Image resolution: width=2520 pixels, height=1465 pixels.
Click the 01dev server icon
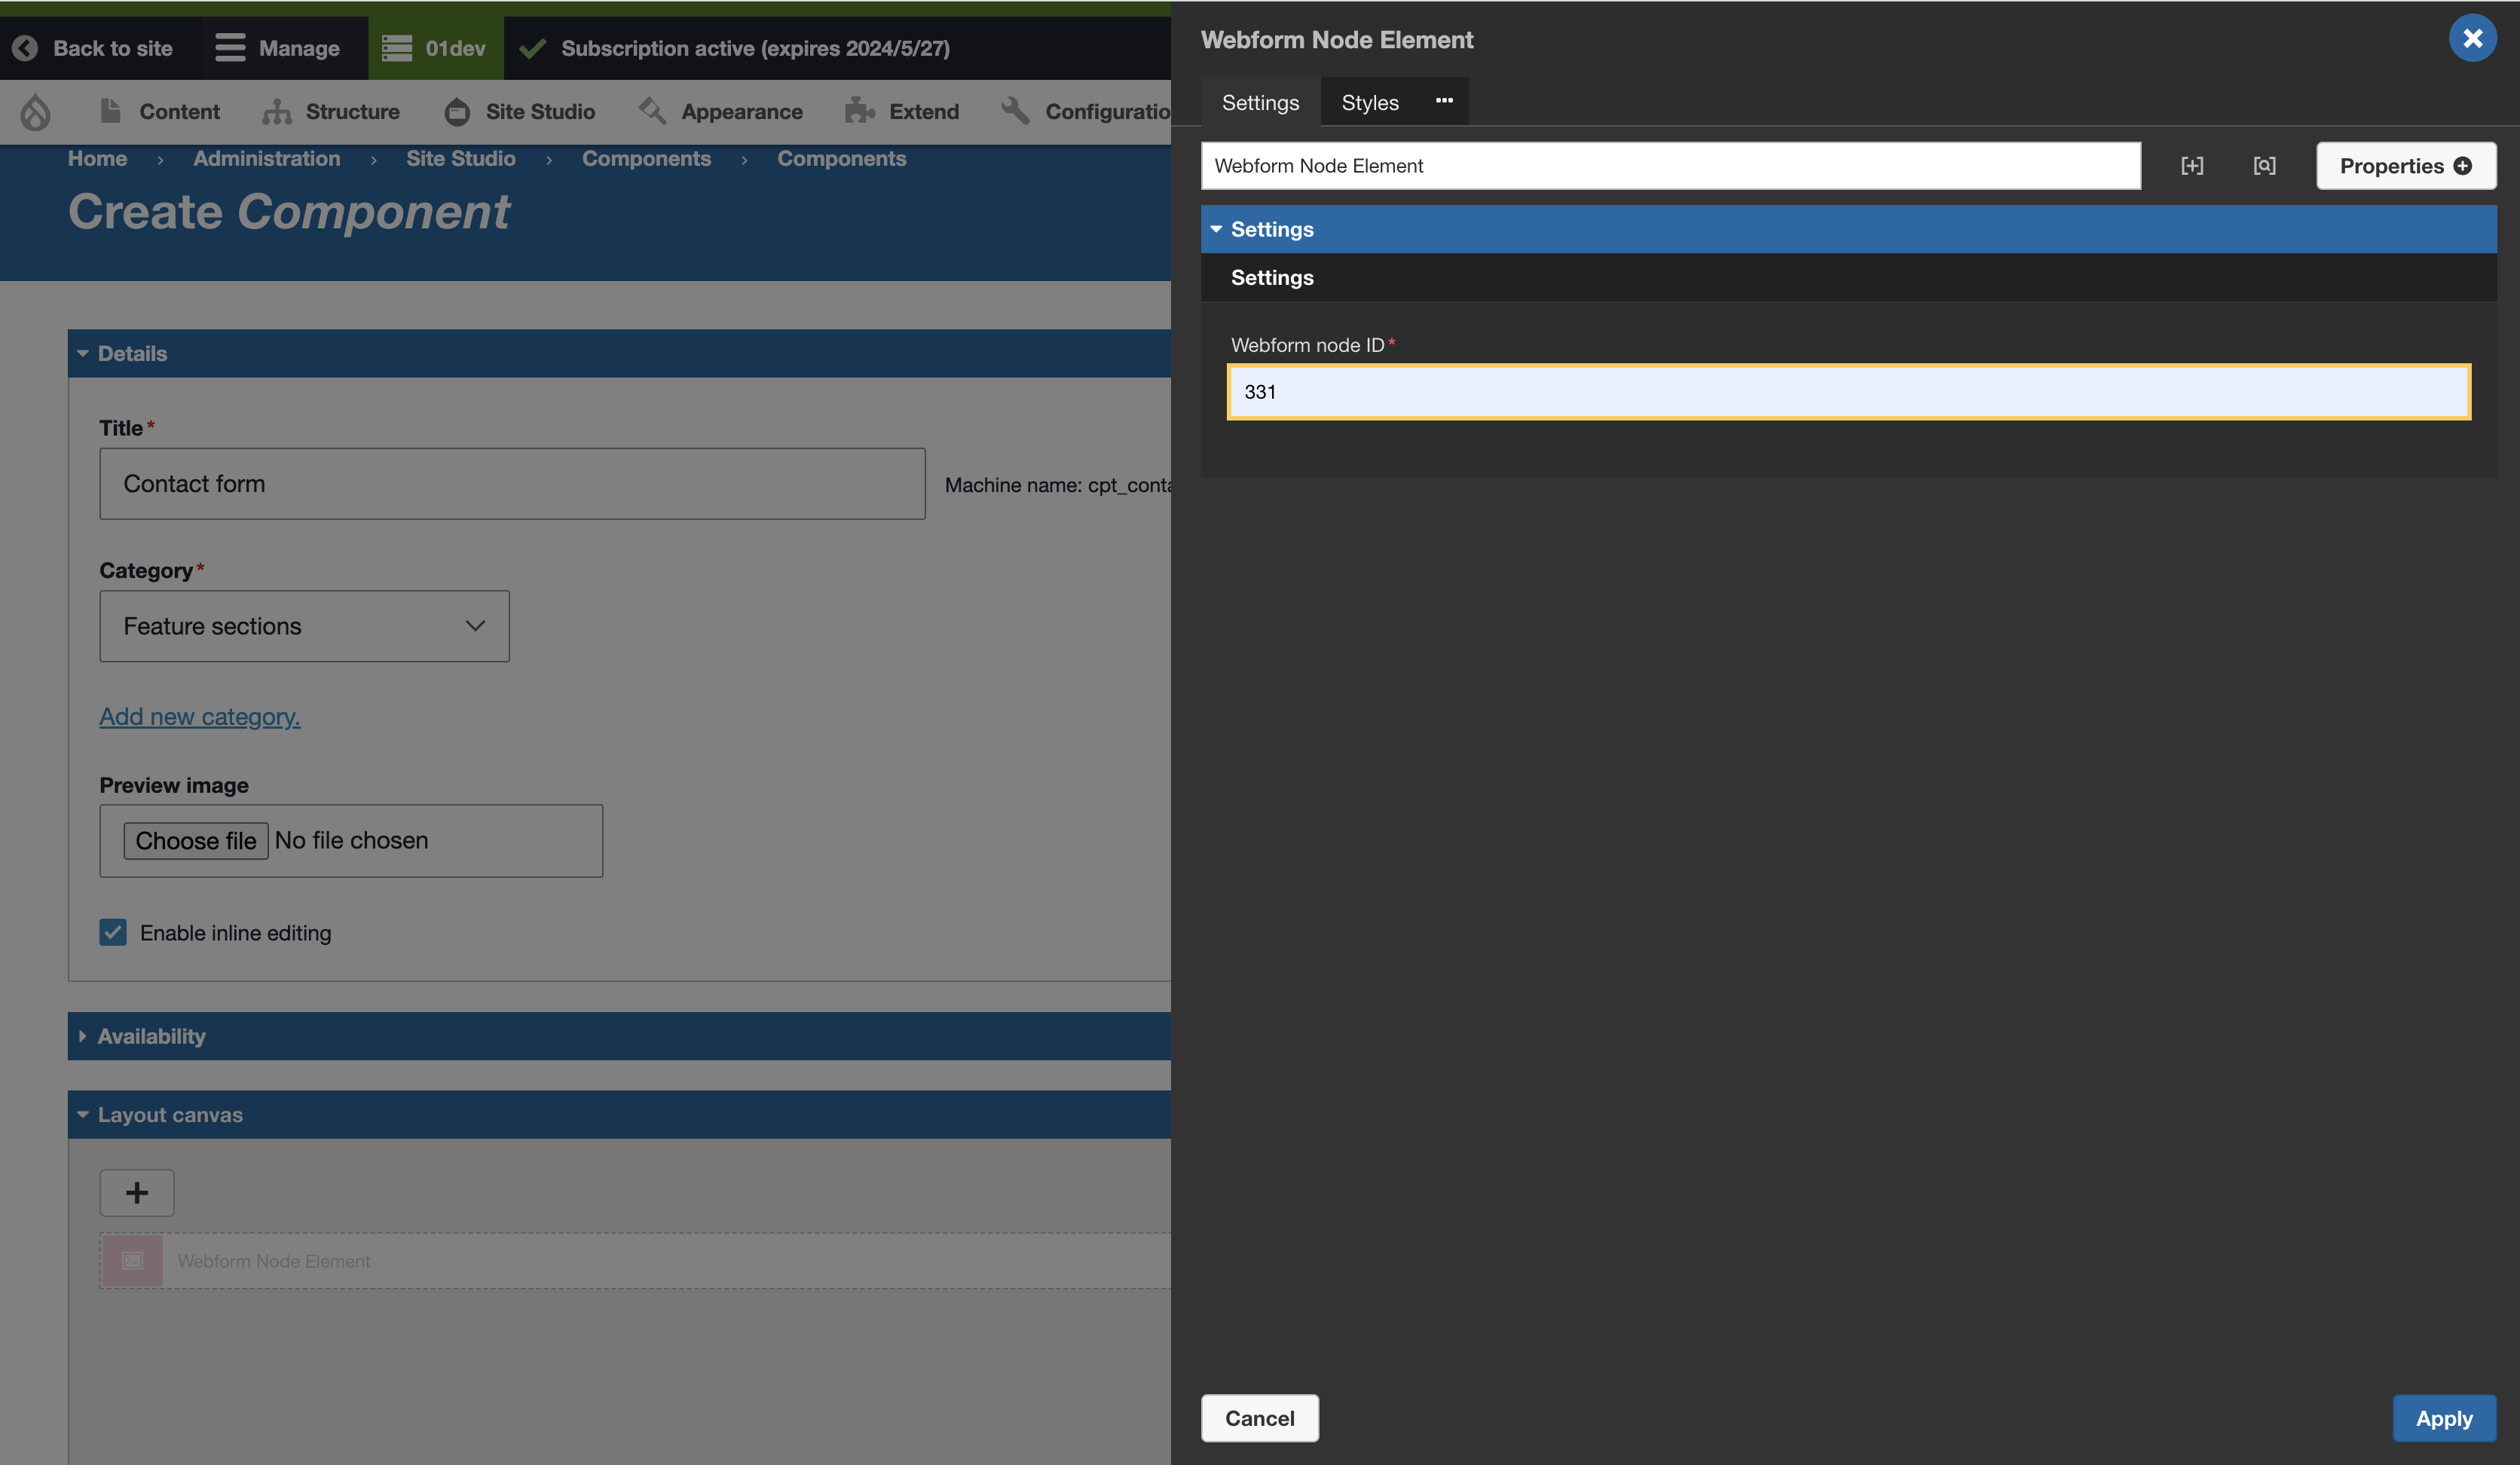coord(396,48)
